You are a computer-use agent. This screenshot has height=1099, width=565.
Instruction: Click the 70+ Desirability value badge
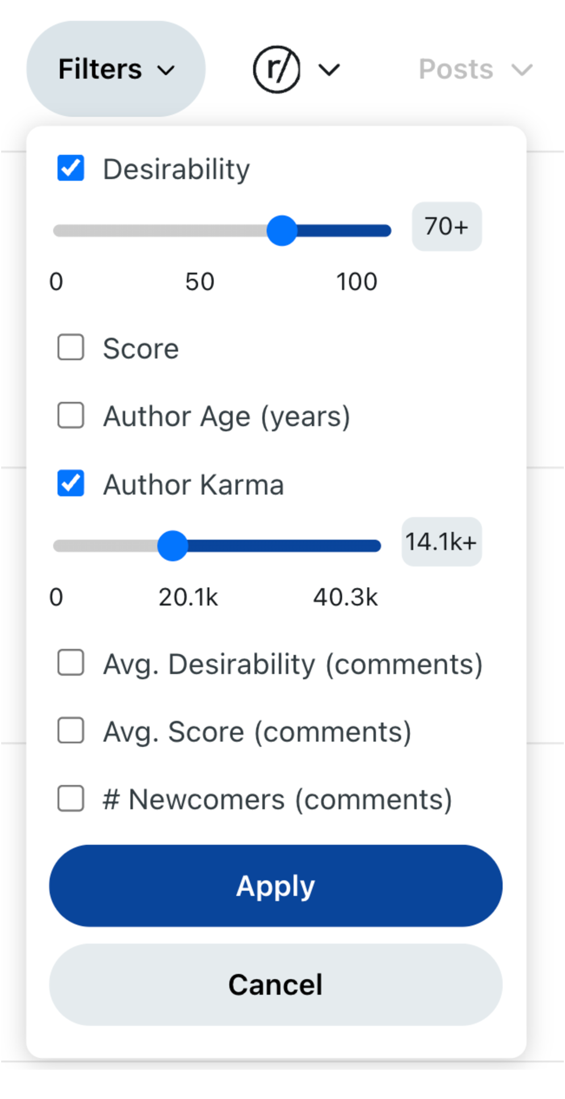[x=446, y=226]
